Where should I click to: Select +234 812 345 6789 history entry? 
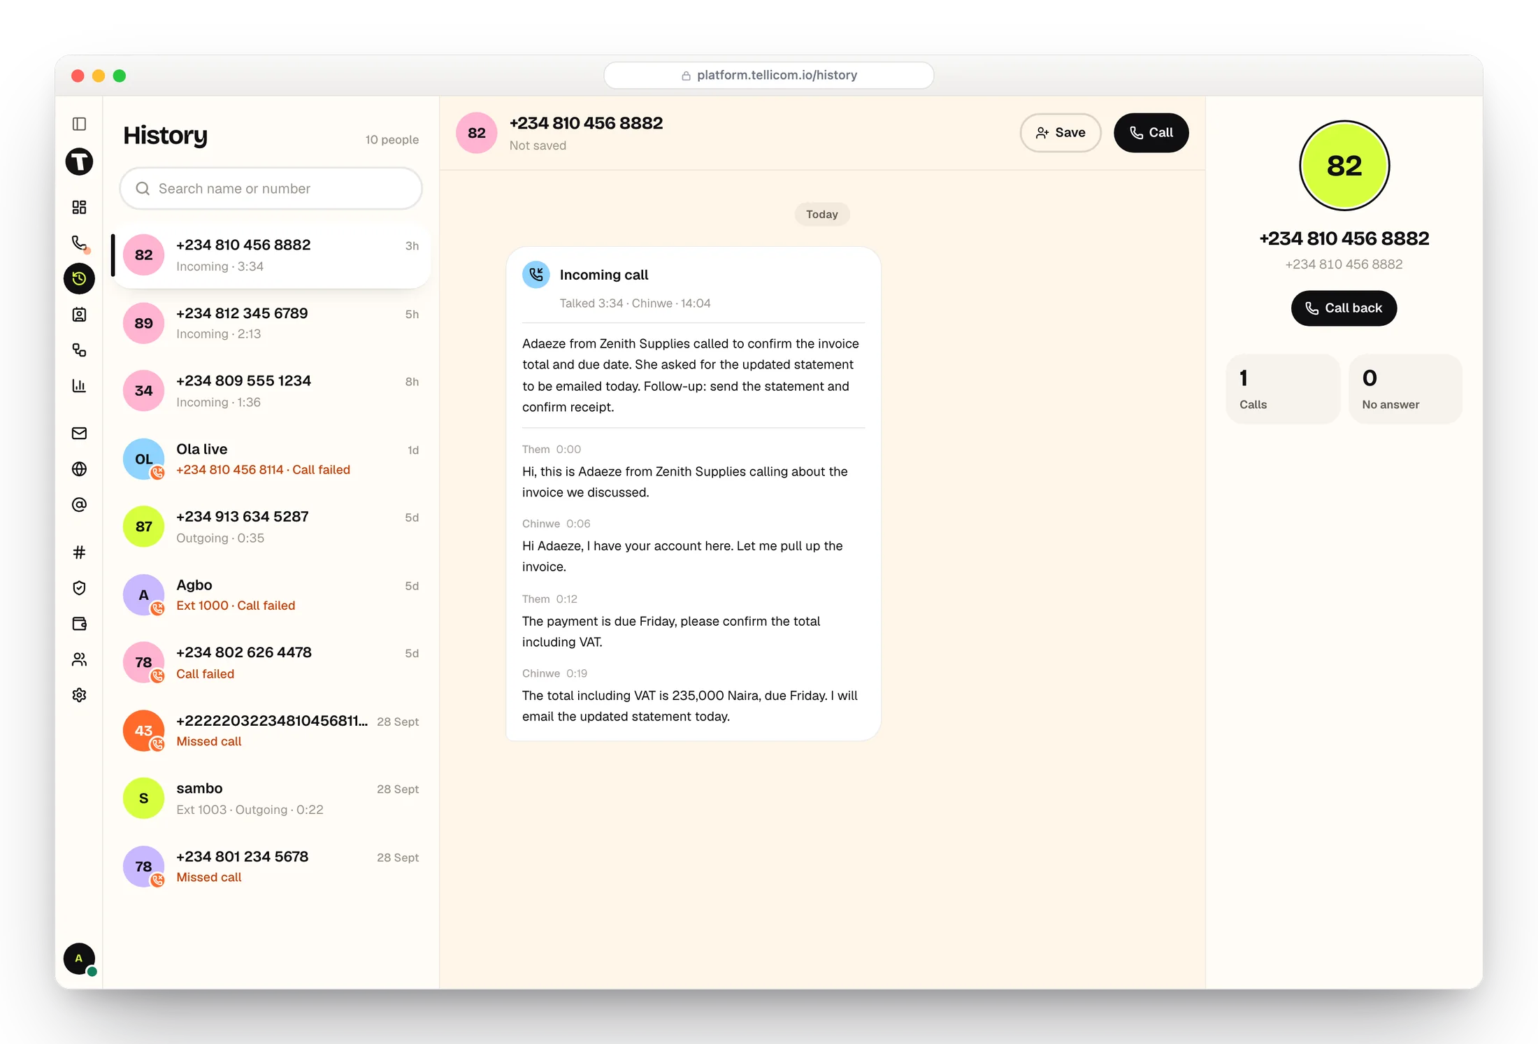271,323
